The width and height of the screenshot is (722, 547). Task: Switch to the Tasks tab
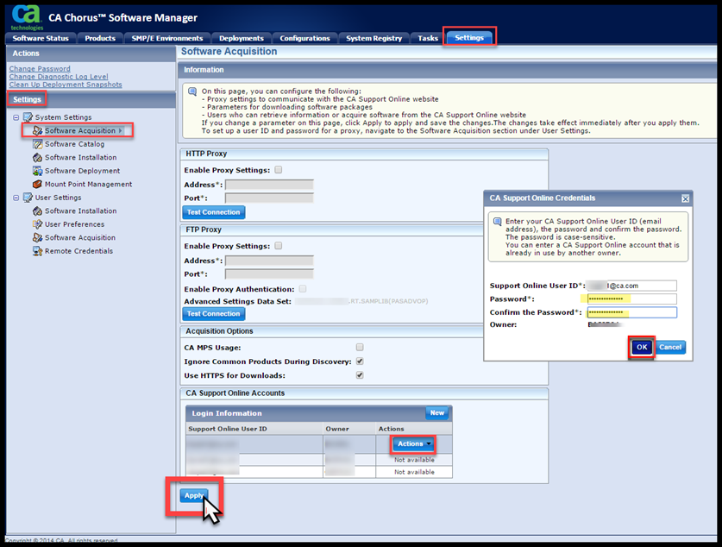click(428, 38)
